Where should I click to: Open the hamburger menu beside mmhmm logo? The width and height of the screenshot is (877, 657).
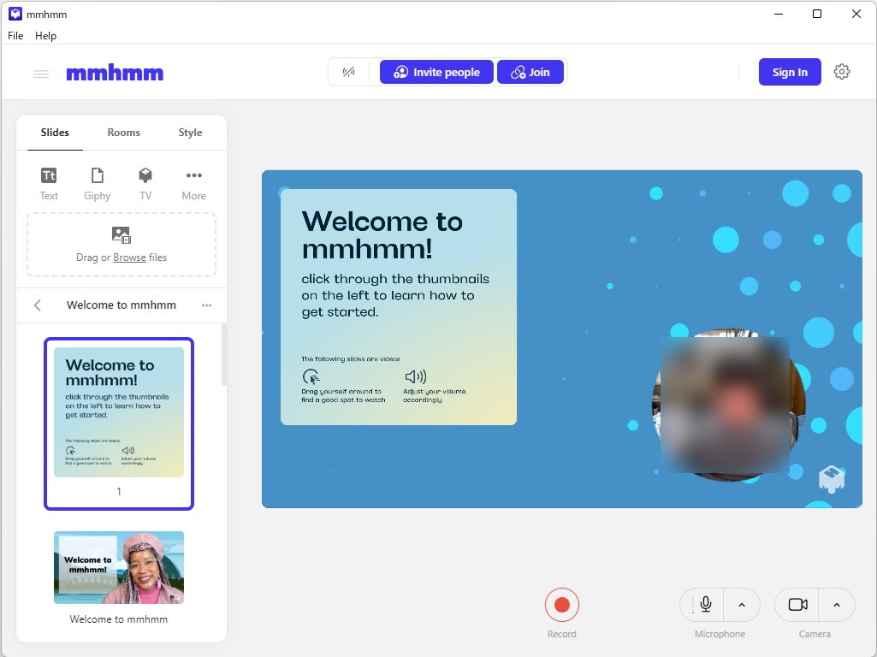click(41, 74)
